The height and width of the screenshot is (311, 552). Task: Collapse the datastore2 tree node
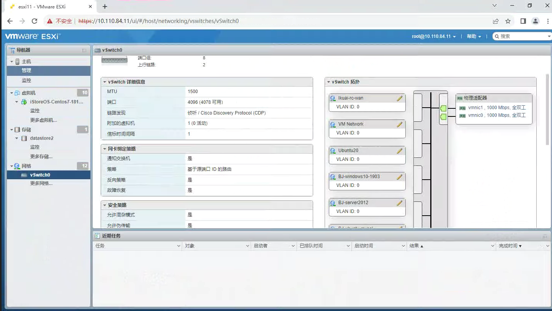[17, 138]
